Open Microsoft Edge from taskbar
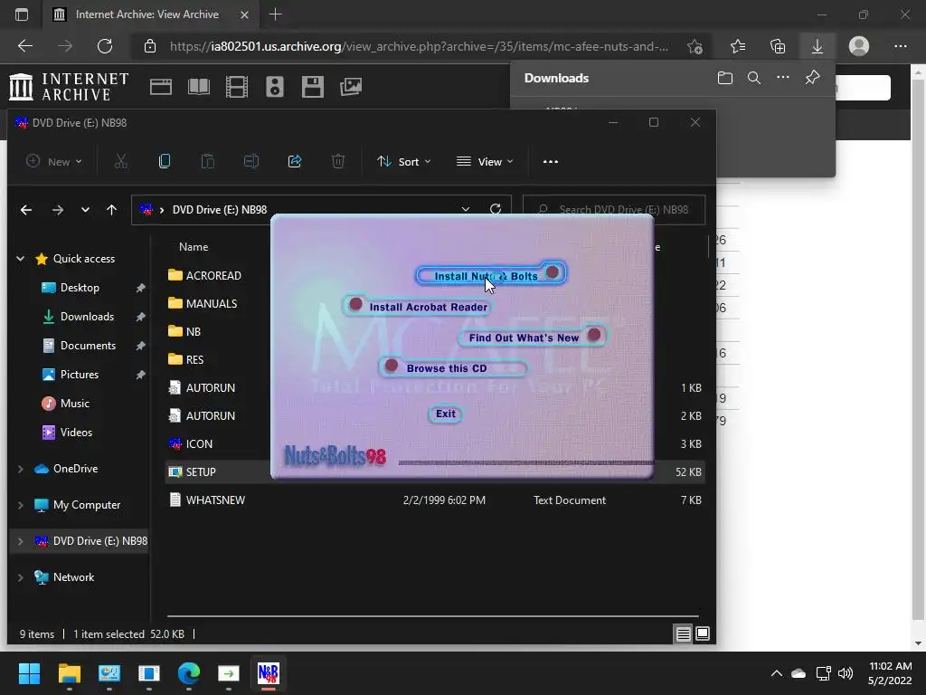Image resolution: width=926 pixels, height=695 pixels. [189, 673]
